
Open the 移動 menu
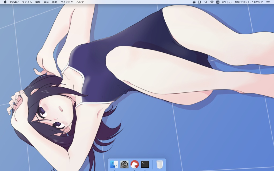(x=55, y=2)
